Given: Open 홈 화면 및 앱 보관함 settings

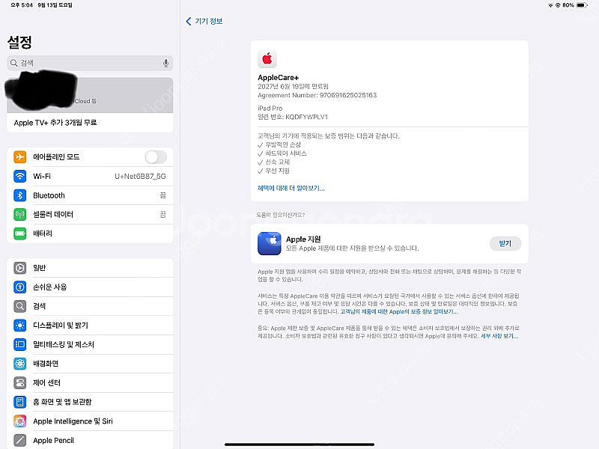Looking at the screenshot, I should click(90, 402).
